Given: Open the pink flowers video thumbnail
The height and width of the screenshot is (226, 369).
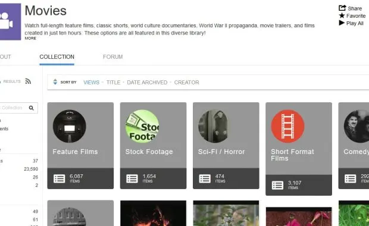Looking at the screenshot, I should (x=299, y=216).
